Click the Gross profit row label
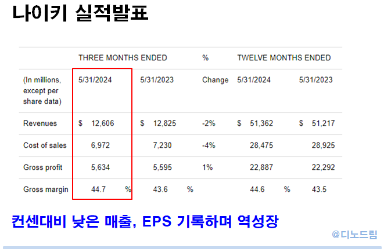The height and width of the screenshot is (252, 384). (x=42, y=167)
